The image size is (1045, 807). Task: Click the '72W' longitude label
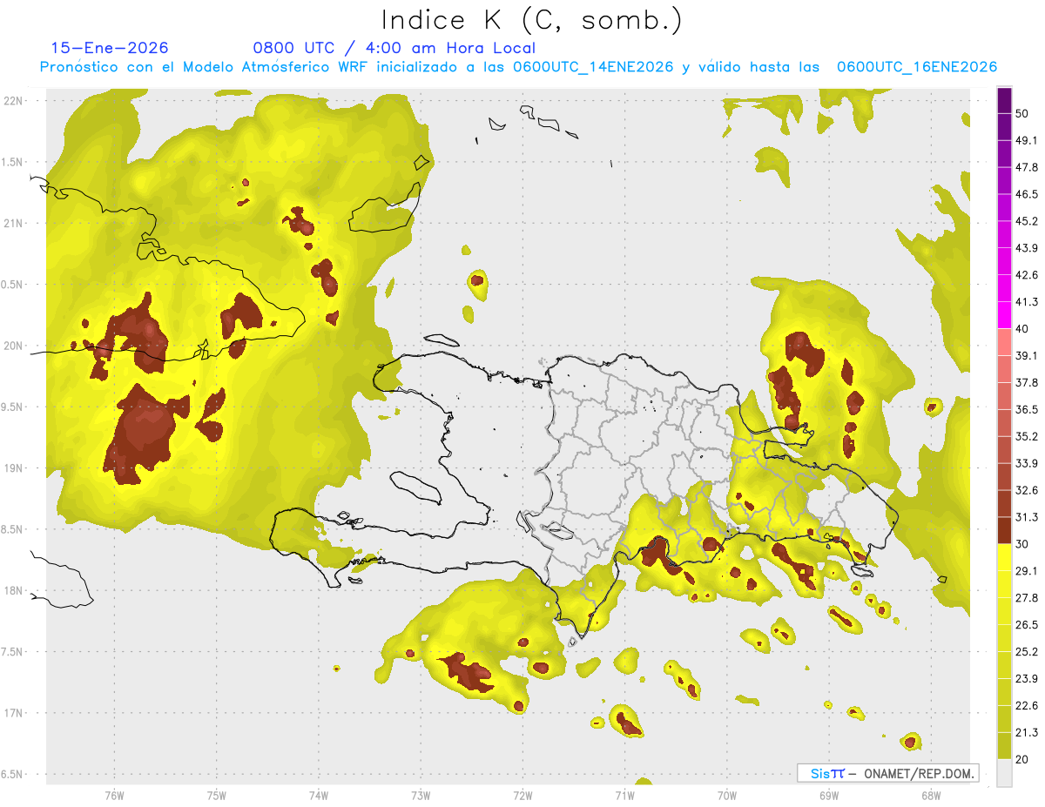(x=522, y=796)
